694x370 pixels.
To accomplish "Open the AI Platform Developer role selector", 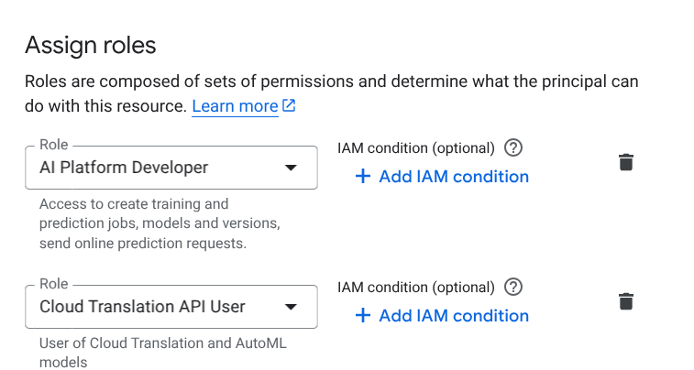I will (x=171, y=168).
